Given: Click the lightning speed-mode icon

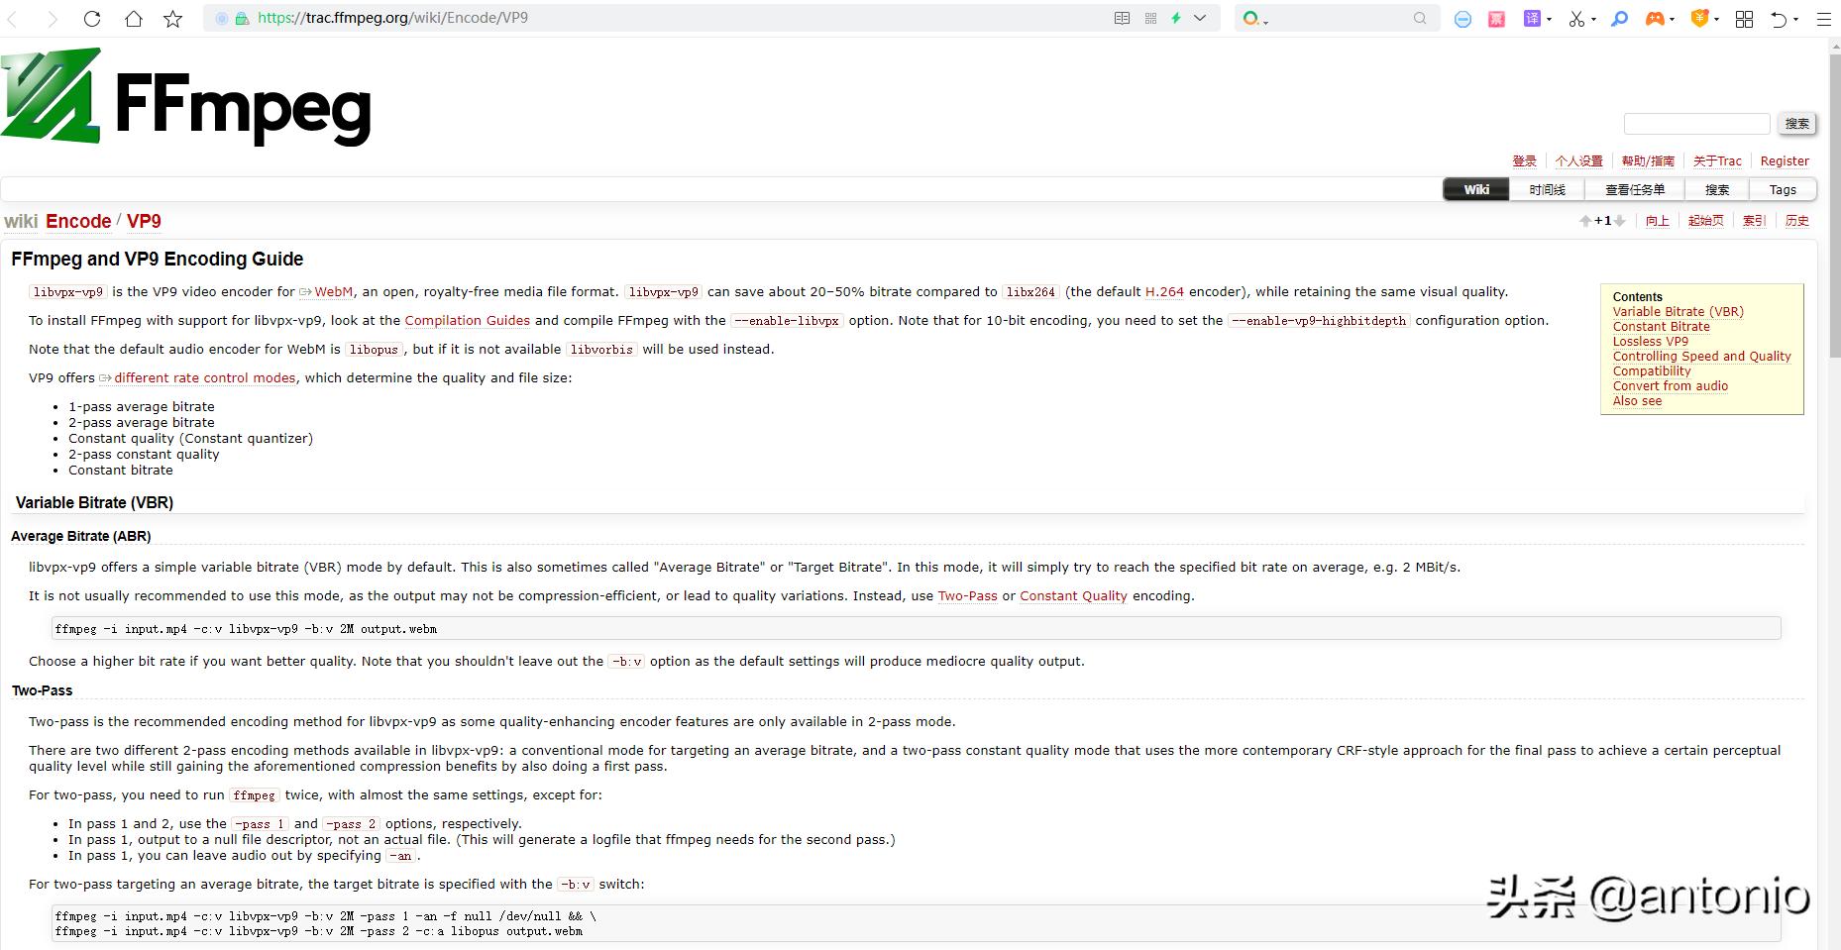Looking at the screenshot, I should pos(1176,18).
